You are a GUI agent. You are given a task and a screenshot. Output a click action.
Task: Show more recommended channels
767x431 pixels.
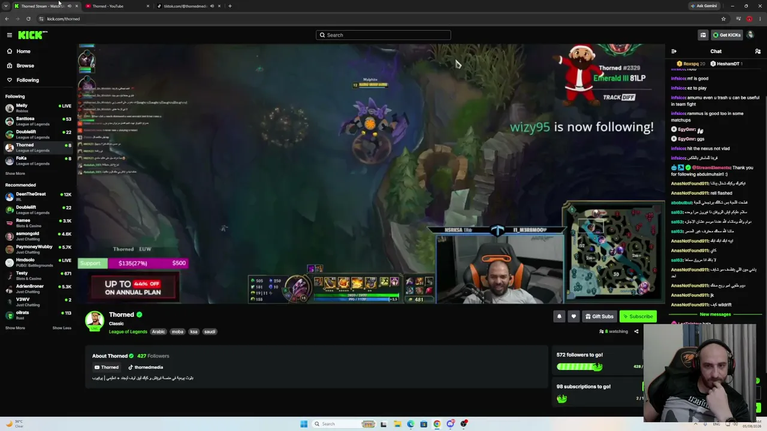pos(15,328)
